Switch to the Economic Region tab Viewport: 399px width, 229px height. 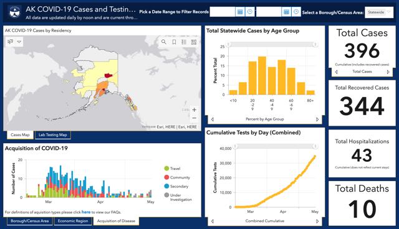pos(73,221)
